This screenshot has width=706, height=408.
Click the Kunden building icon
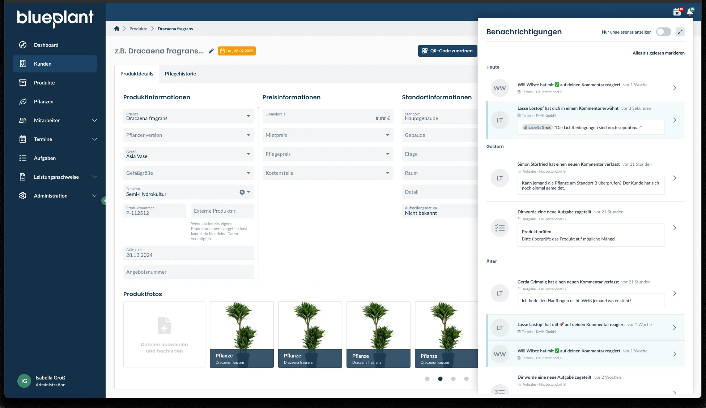[23, 64]
